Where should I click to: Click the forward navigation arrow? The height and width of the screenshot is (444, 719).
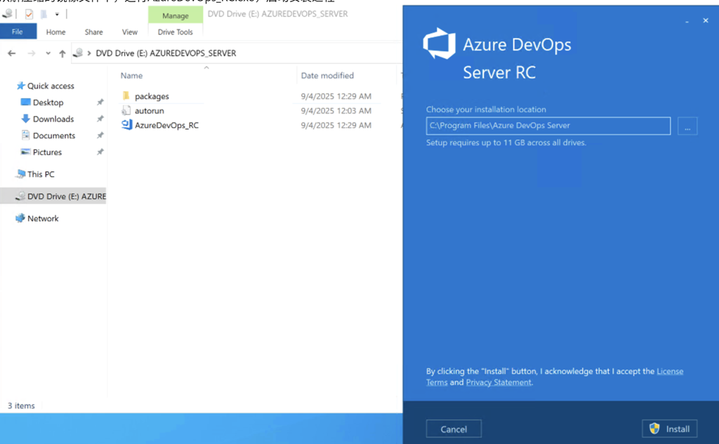tap(31, 53)
